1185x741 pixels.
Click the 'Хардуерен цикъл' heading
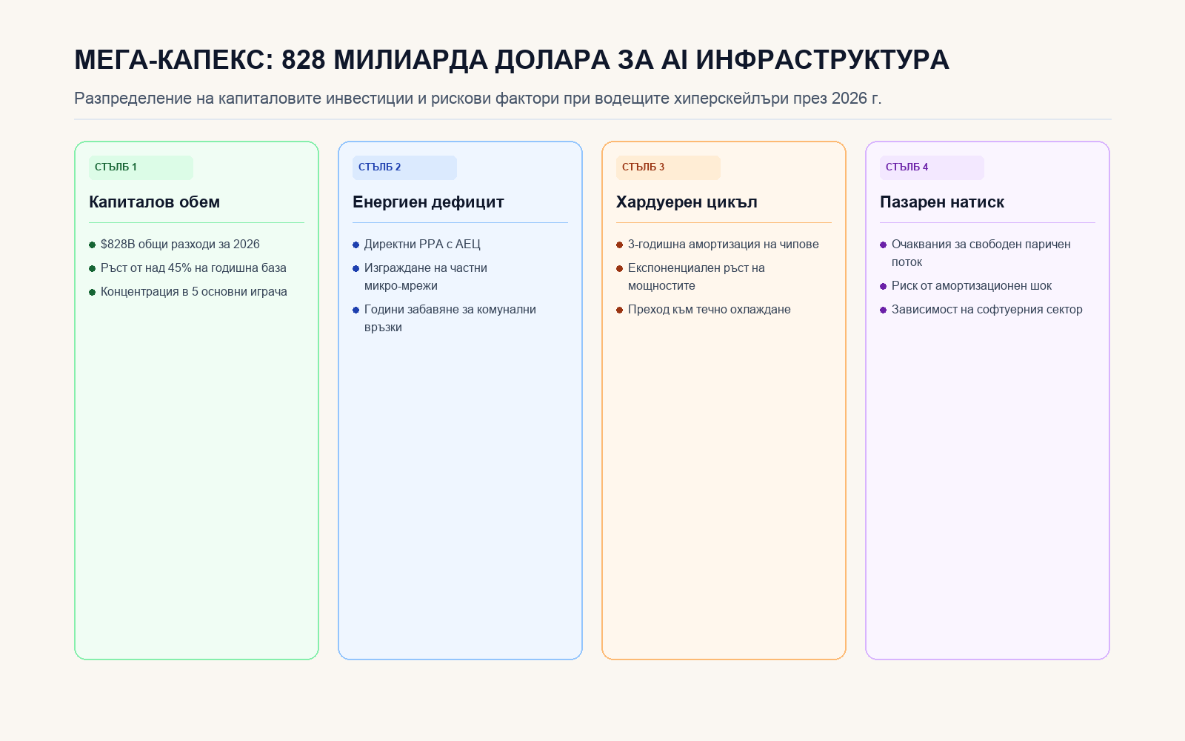[x=687, y=202]
